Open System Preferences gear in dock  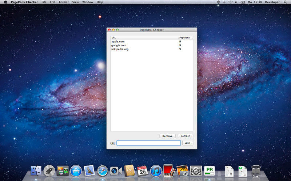point(196,171)
